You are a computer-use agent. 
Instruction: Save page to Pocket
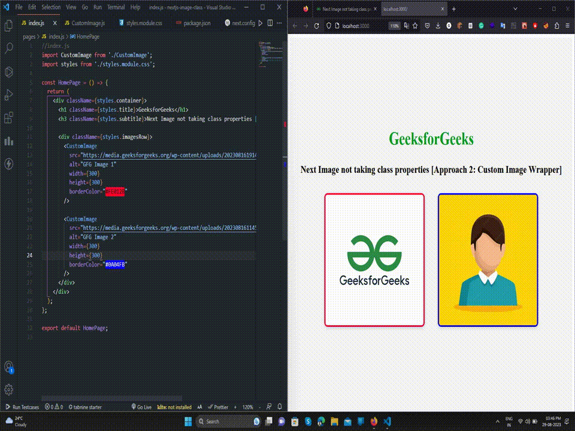(427, 26)
